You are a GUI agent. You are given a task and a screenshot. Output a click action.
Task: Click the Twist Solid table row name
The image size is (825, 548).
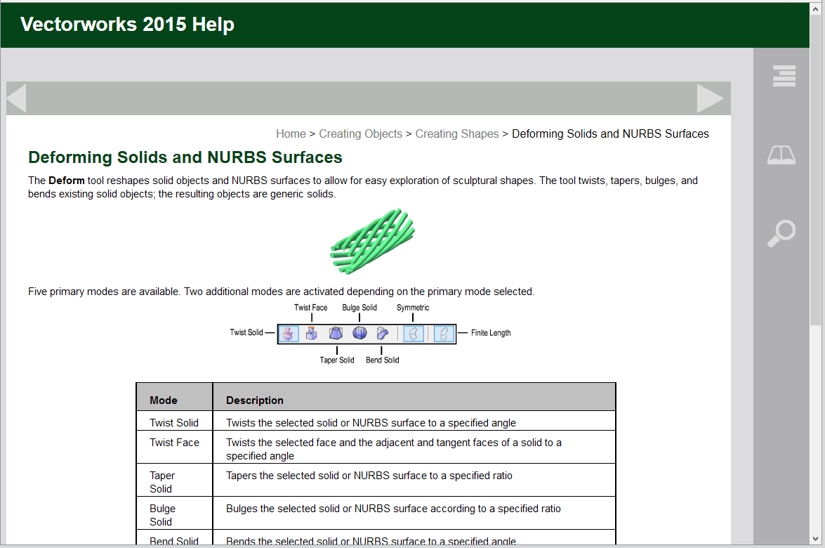(x=174, y=423)
